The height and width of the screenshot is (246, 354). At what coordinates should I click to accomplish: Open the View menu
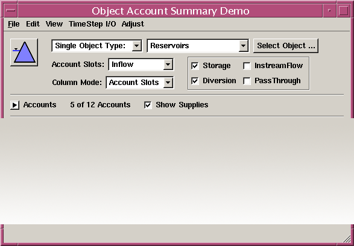[54, 24]
